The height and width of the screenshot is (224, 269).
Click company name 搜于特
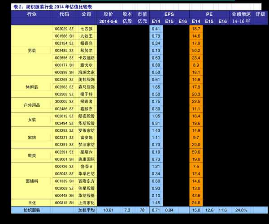coord(86,94)
